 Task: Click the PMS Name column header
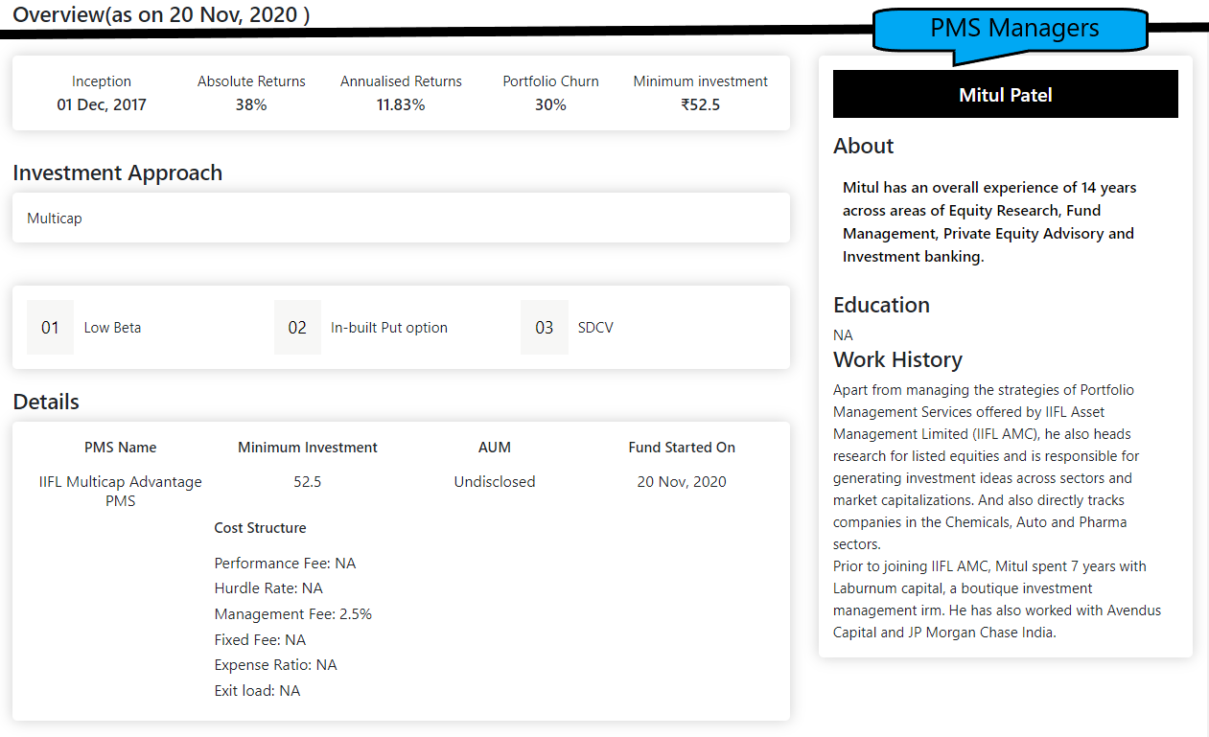pyautogui.click(x=121, y=448)
